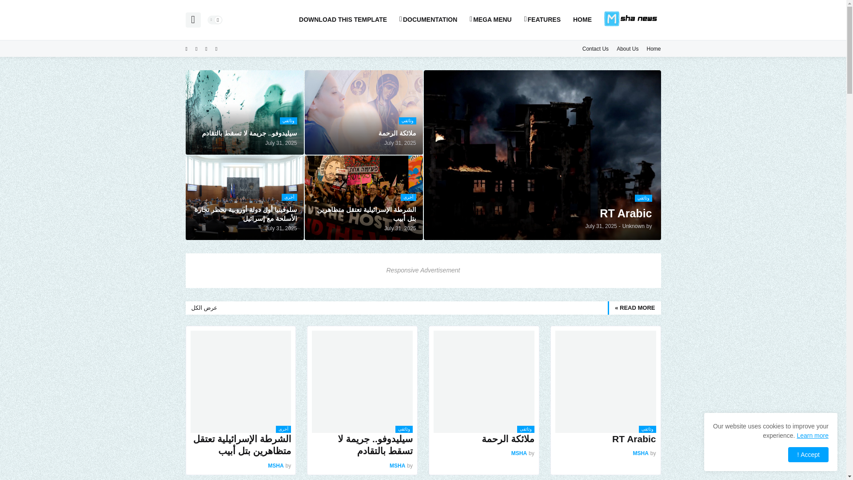
Task: Click the وثائقي tag on the grid ملائكة الرحمة card
Action: [x=526, y=429]
